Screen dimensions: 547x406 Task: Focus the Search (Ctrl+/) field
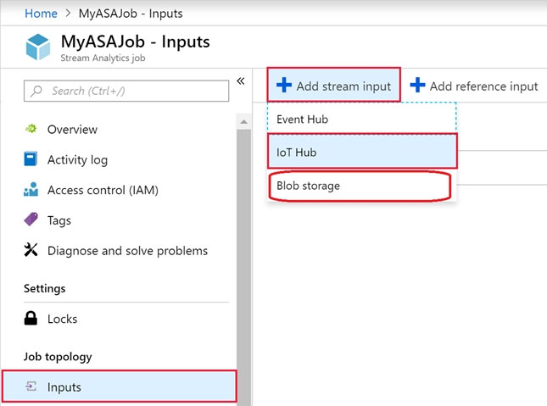click(126, 91)
